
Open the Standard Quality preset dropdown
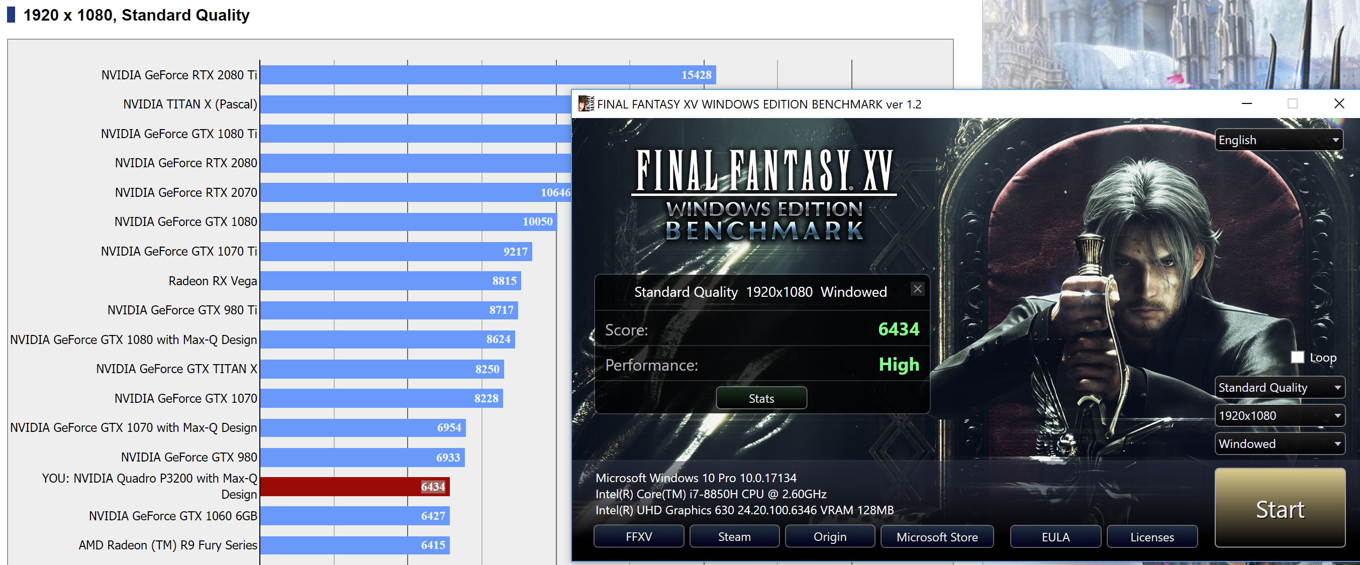1280,387
